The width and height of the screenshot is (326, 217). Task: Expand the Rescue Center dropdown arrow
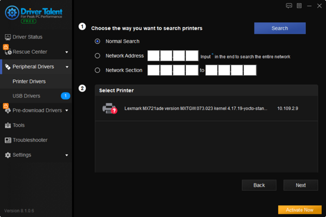(x=67, y=53)
